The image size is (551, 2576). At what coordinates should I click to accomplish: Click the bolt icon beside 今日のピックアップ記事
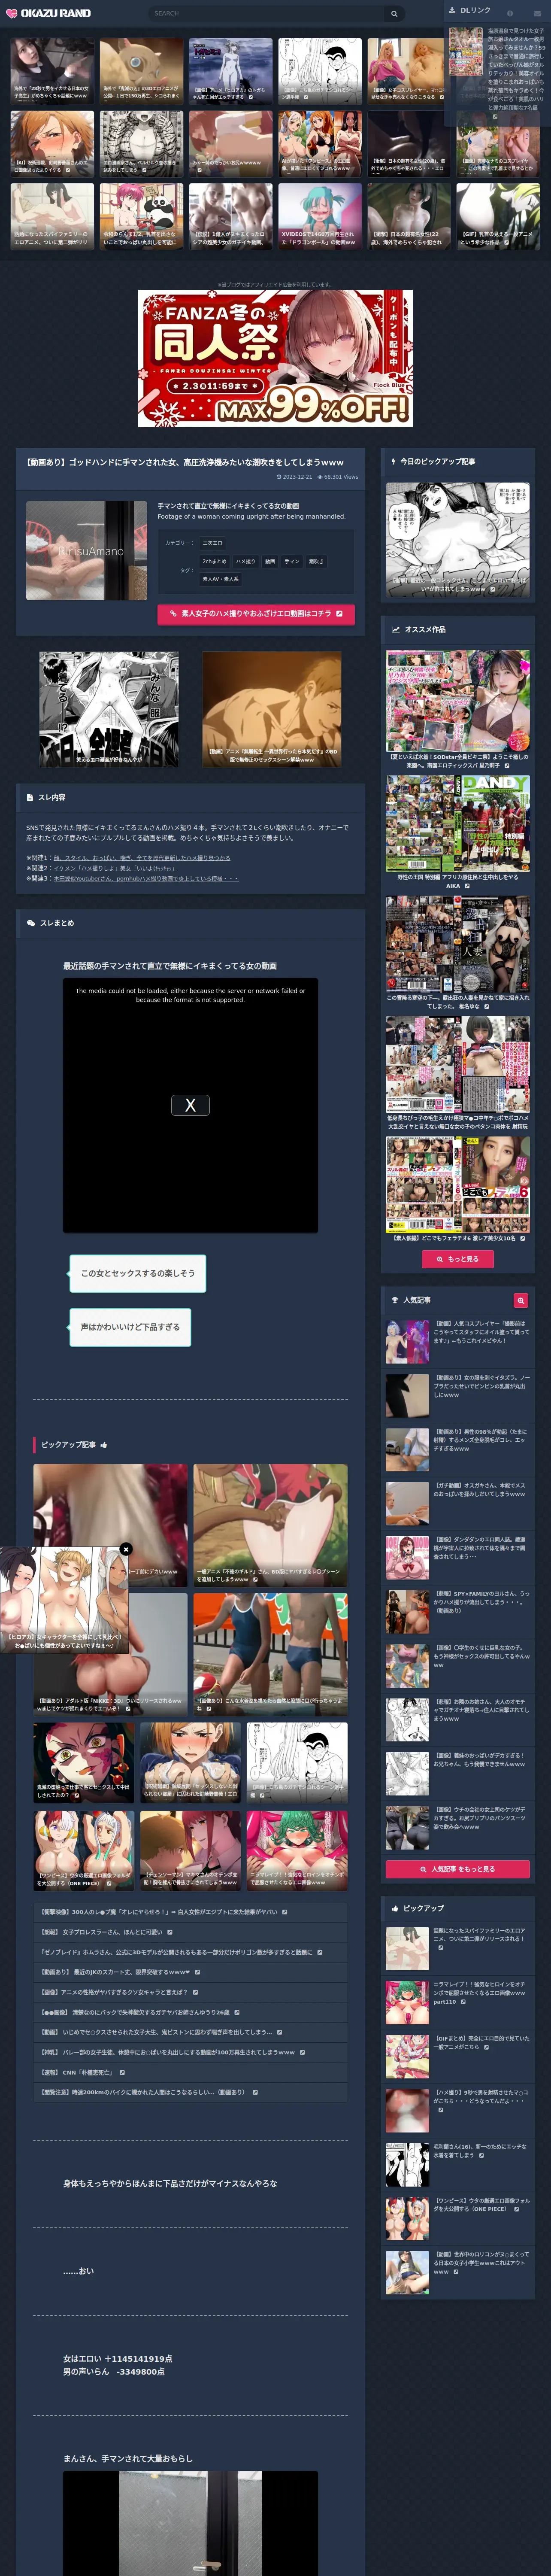coord(394,461)
